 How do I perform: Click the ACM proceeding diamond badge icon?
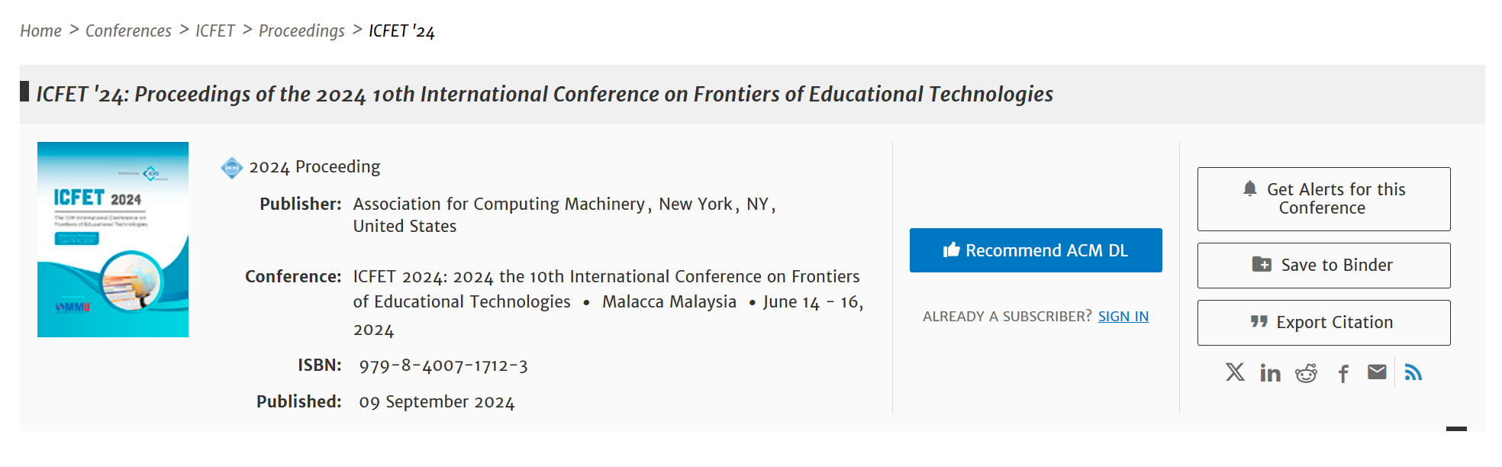pyautogui.click(x=232, y=167)
